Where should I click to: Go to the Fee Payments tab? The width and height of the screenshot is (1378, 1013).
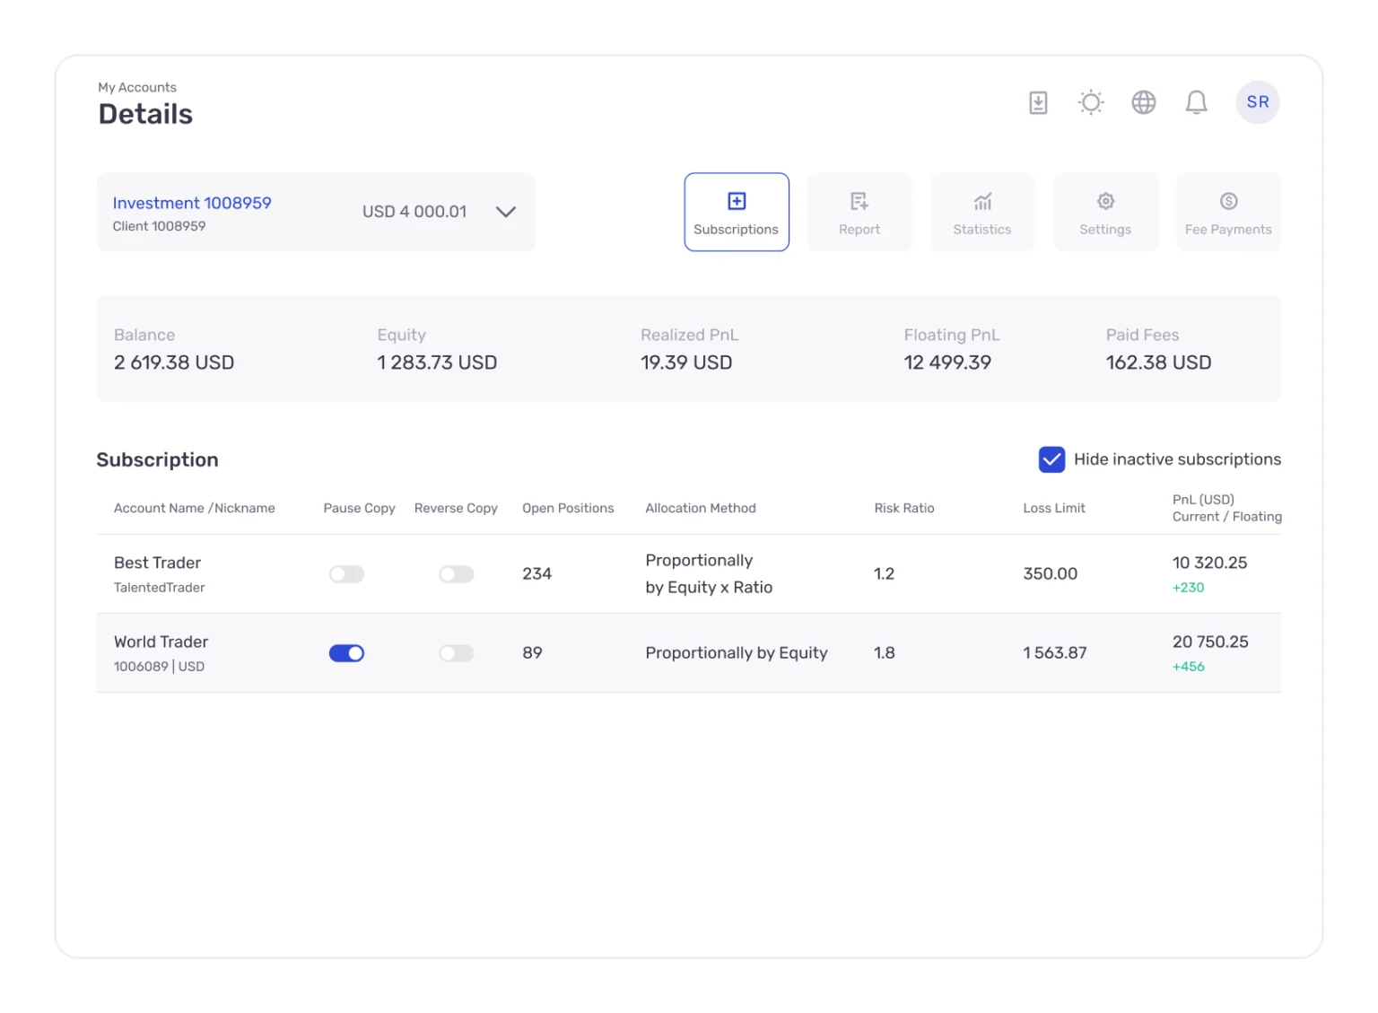point(1228,212)
